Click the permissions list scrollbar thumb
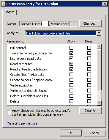Viewport: 109px width, 140px height. tap(99, 70)
